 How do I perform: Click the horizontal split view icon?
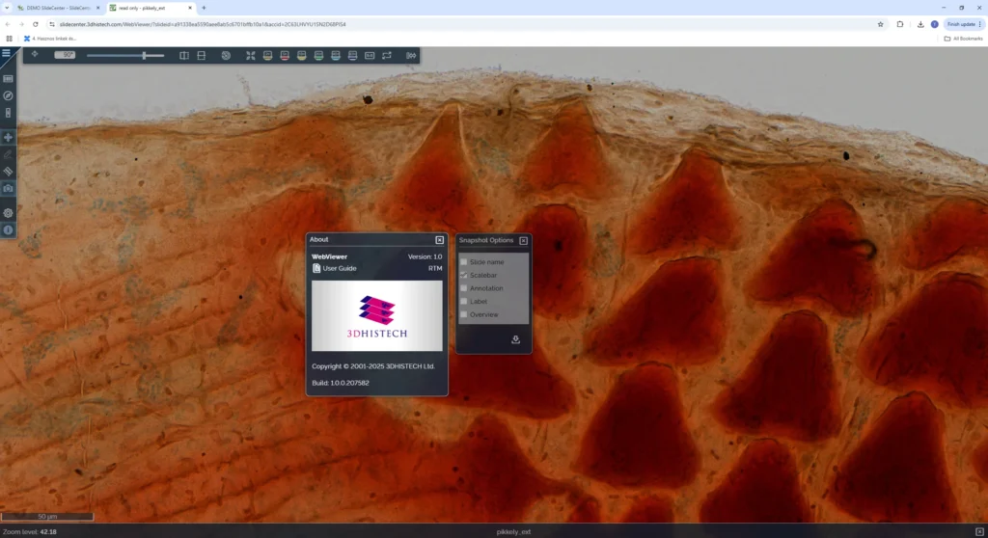pyautogui.click(x=201, y=55)
